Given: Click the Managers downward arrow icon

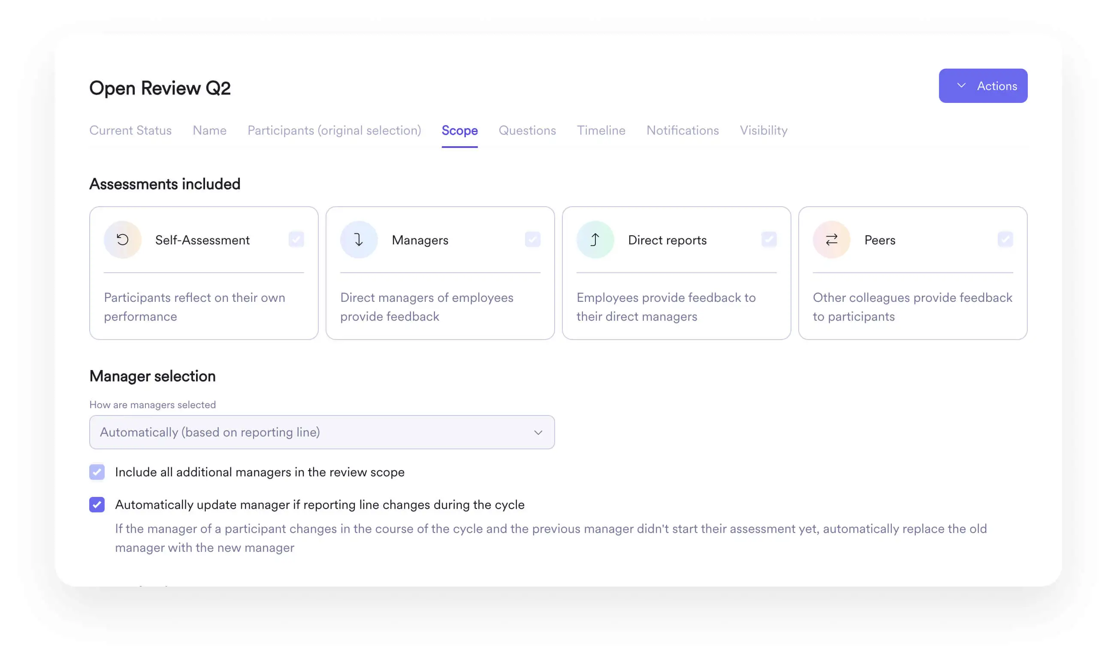Looking at the screenshot, I should click(359, 240).
